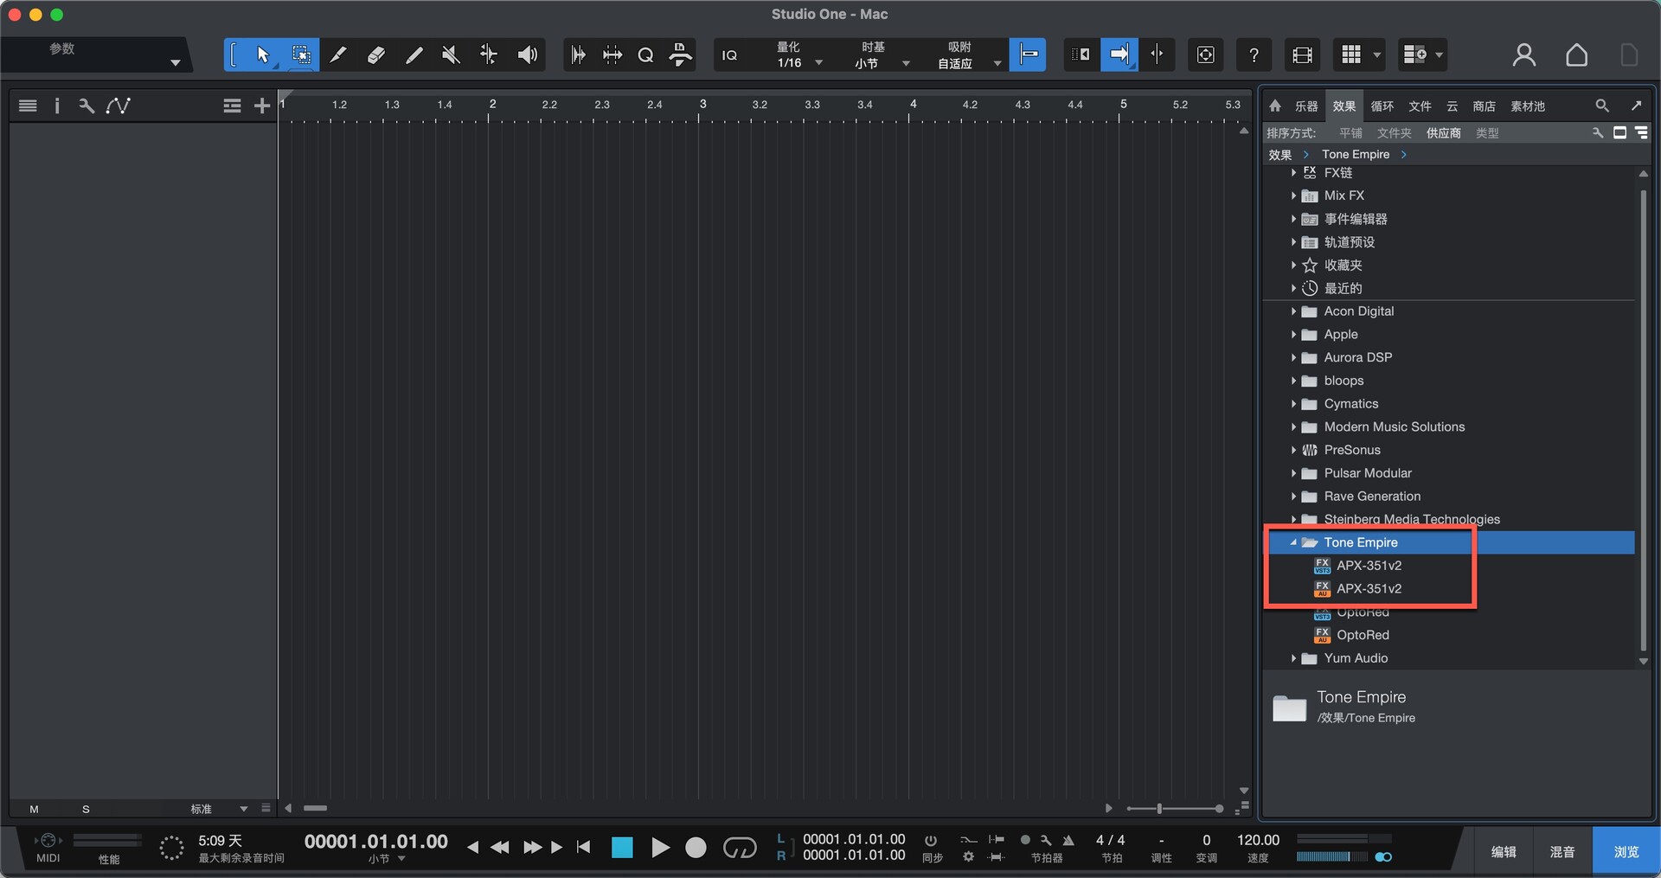The width and height of the screenshot is (1661, 878).
Task: Open the browser search magnifier
Action: point(1602,106)
